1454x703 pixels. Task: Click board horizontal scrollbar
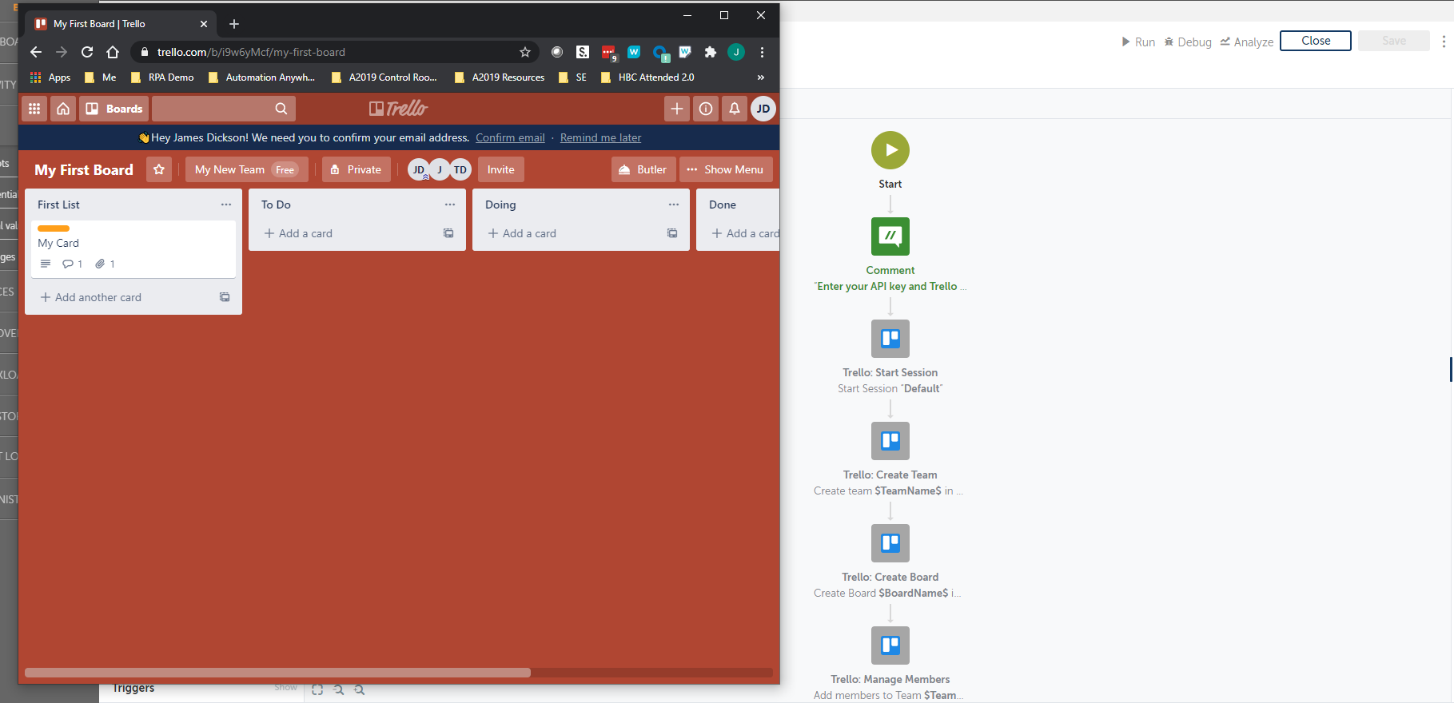tap(277, 673)
